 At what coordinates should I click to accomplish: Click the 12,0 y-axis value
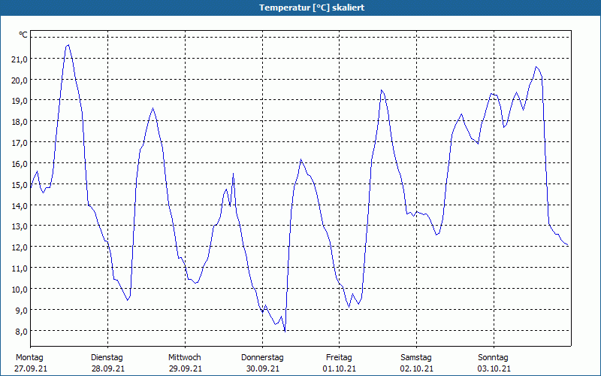(20, 247)
